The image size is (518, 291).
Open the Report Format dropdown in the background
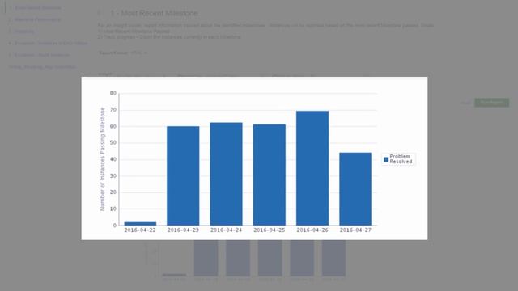click(138, 53)
